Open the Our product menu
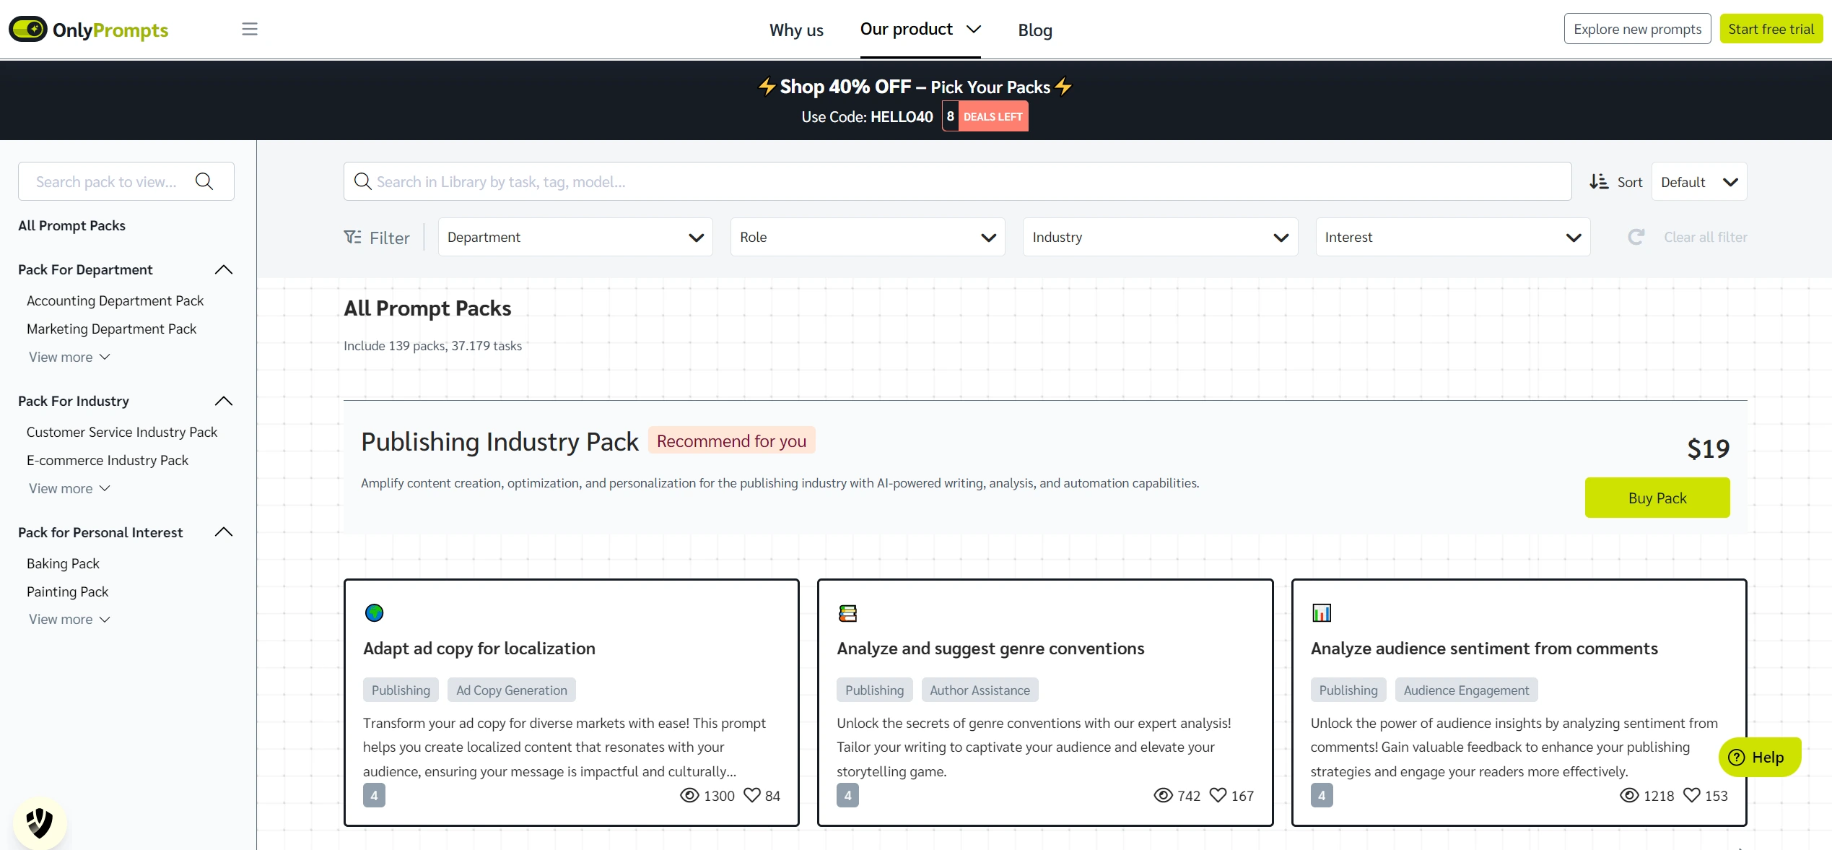Screen dimensions: 1832x850 [920, 29]
